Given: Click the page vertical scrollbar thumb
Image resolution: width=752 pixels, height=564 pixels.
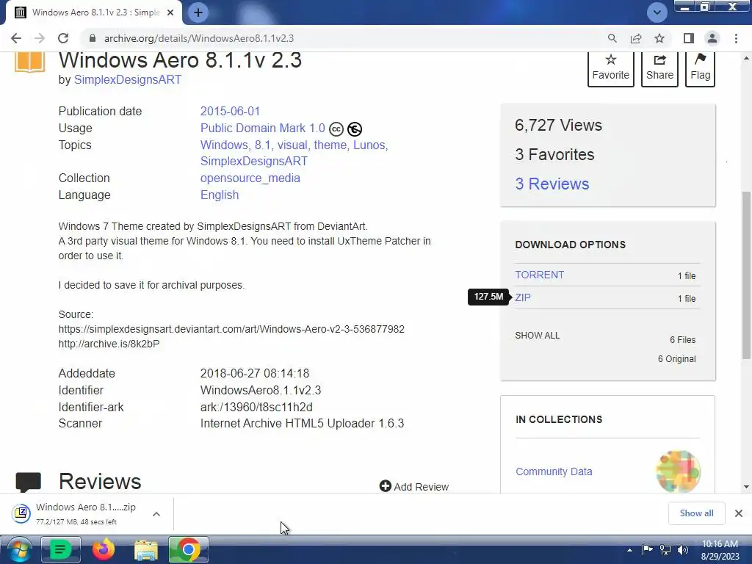Looking at the screenshot, I should tap(746, 275).
